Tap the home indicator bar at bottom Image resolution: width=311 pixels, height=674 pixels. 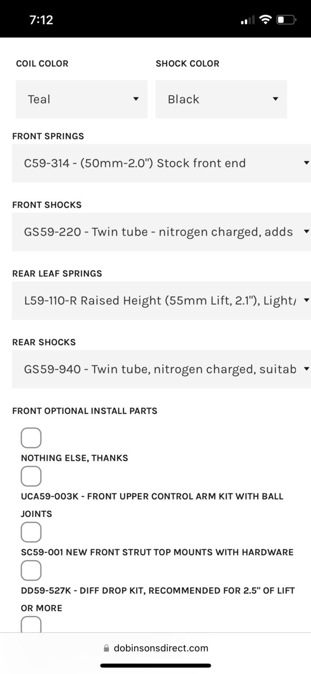pyautogui.click(x=156, y=666)
